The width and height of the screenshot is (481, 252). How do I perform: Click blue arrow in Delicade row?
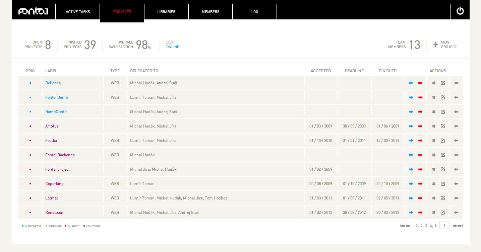click(411, 83)
